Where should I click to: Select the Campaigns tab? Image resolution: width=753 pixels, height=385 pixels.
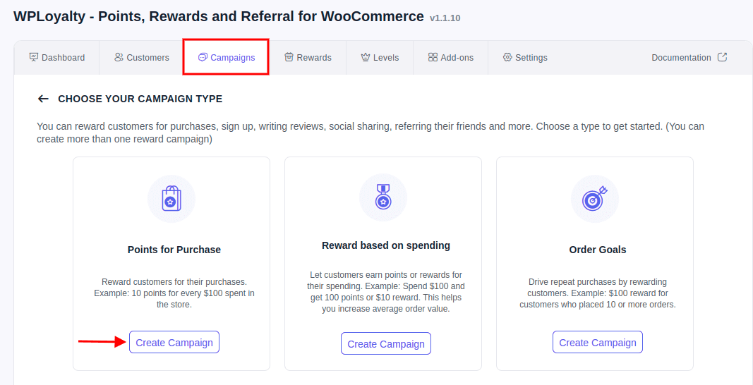(x=226, y=58)
